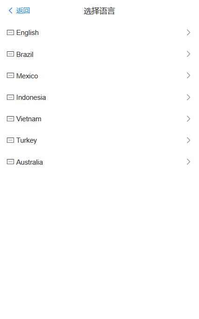Click the message icon beside Indonesia
Viewport: 199px width, 319px height.
10,97
